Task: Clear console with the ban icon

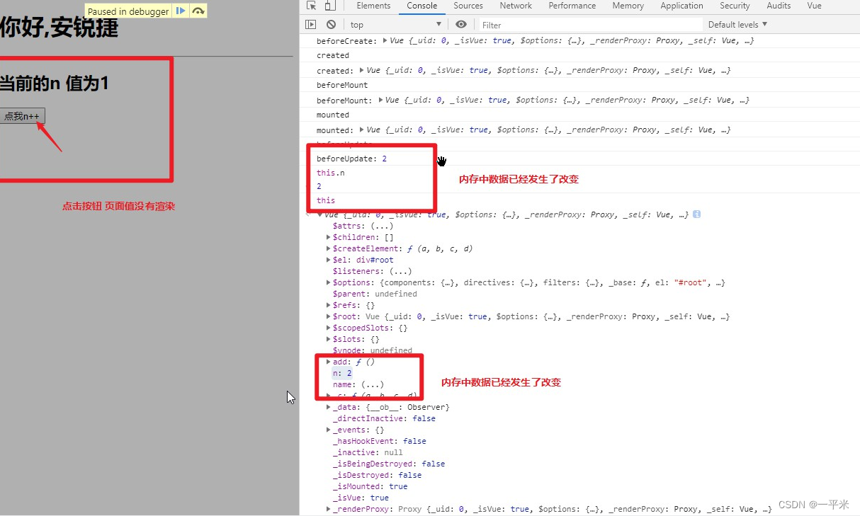Action: (x=331, y=24)
